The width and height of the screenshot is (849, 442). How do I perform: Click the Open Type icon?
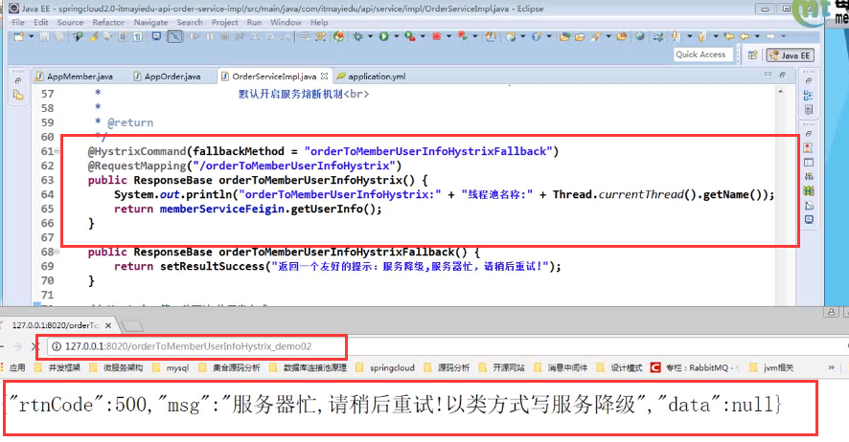point(564,36)
